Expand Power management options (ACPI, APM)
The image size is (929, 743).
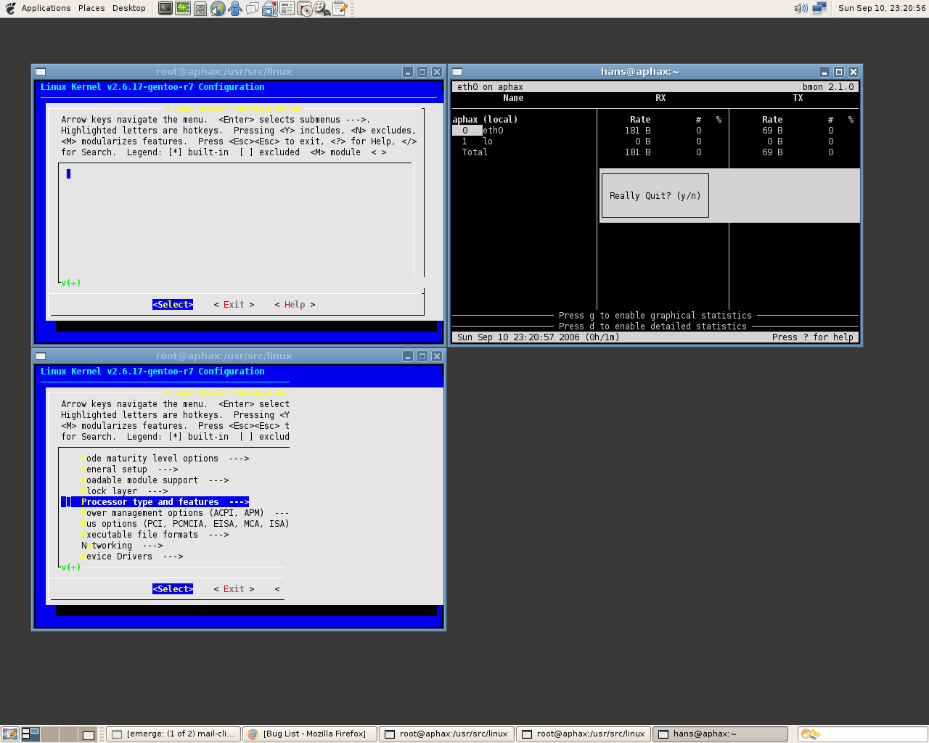[x=185, y=513]
